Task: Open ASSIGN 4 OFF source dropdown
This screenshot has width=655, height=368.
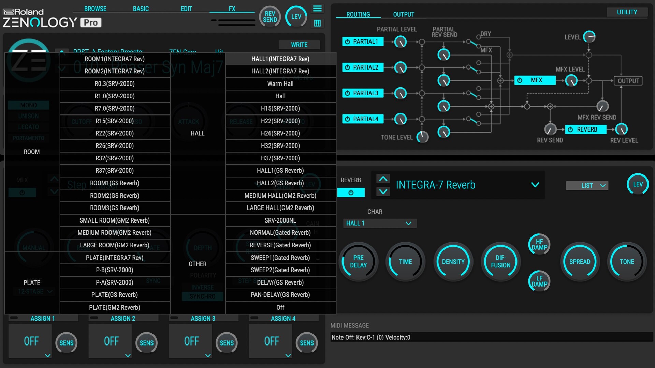Action: pos(271,341)
